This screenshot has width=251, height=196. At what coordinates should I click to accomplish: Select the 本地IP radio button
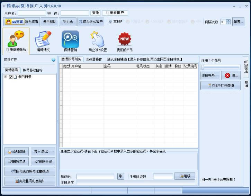point(111,21)
